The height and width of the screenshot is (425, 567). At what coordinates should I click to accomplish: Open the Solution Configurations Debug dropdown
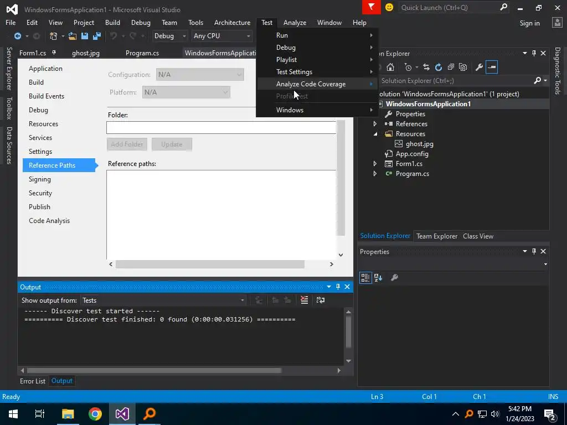[170, 36]
